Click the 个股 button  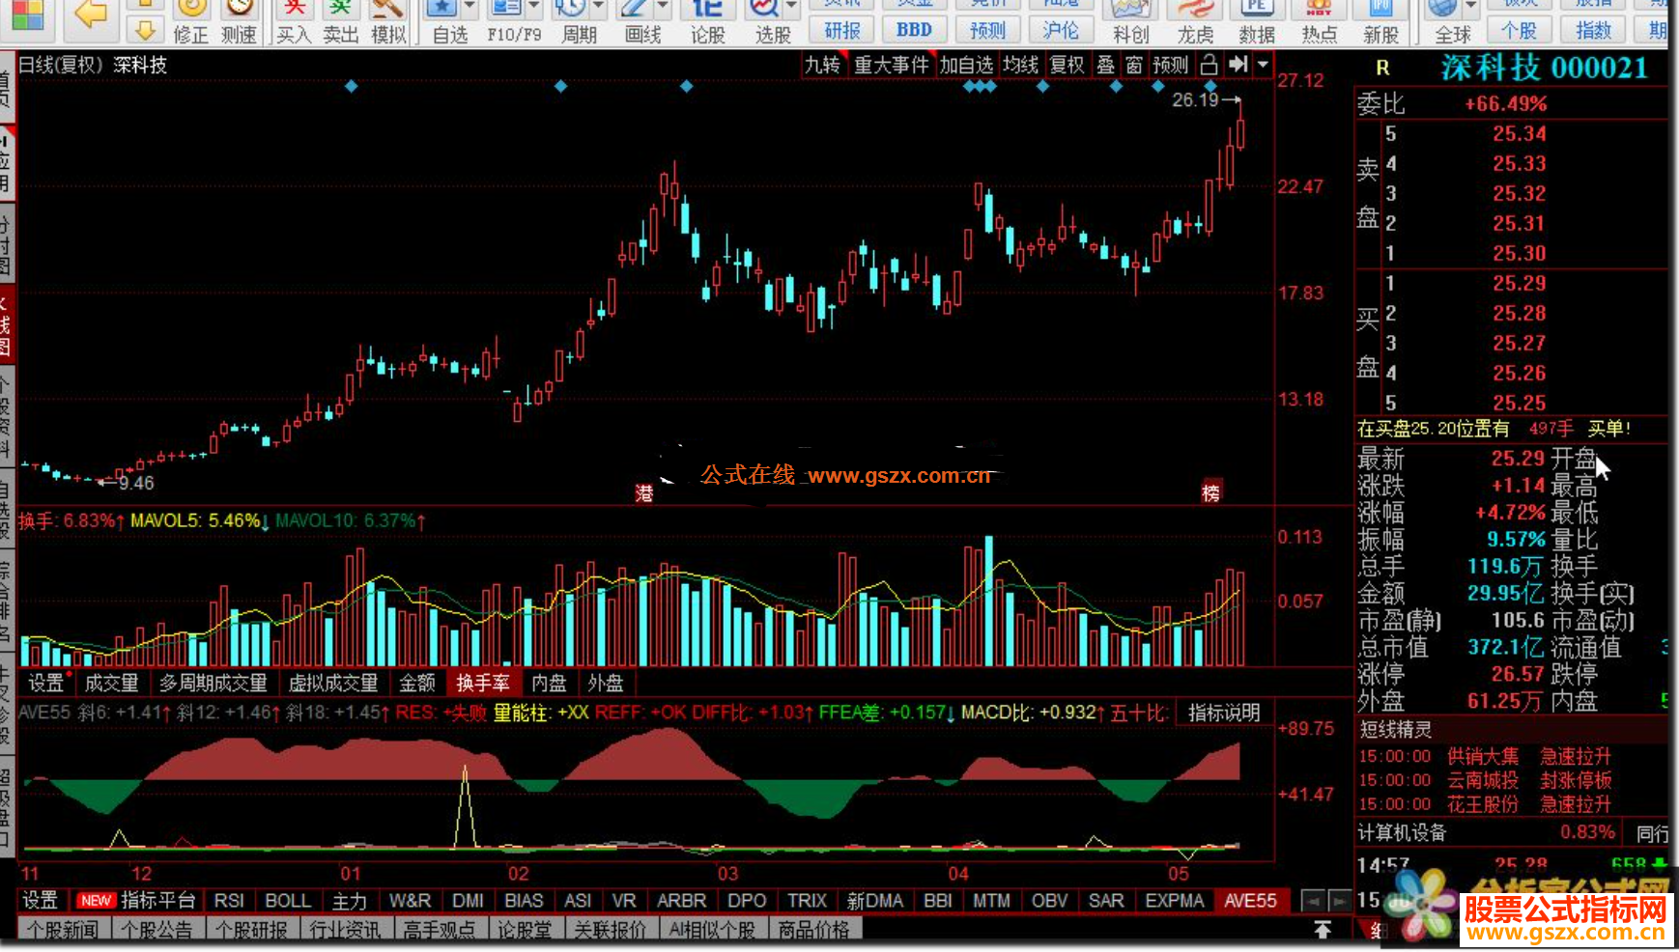(x=1519, y=29)
